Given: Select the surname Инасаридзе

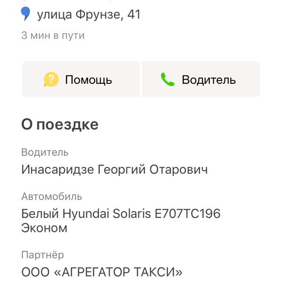Looking at the screenshot, I should point(58,170).
